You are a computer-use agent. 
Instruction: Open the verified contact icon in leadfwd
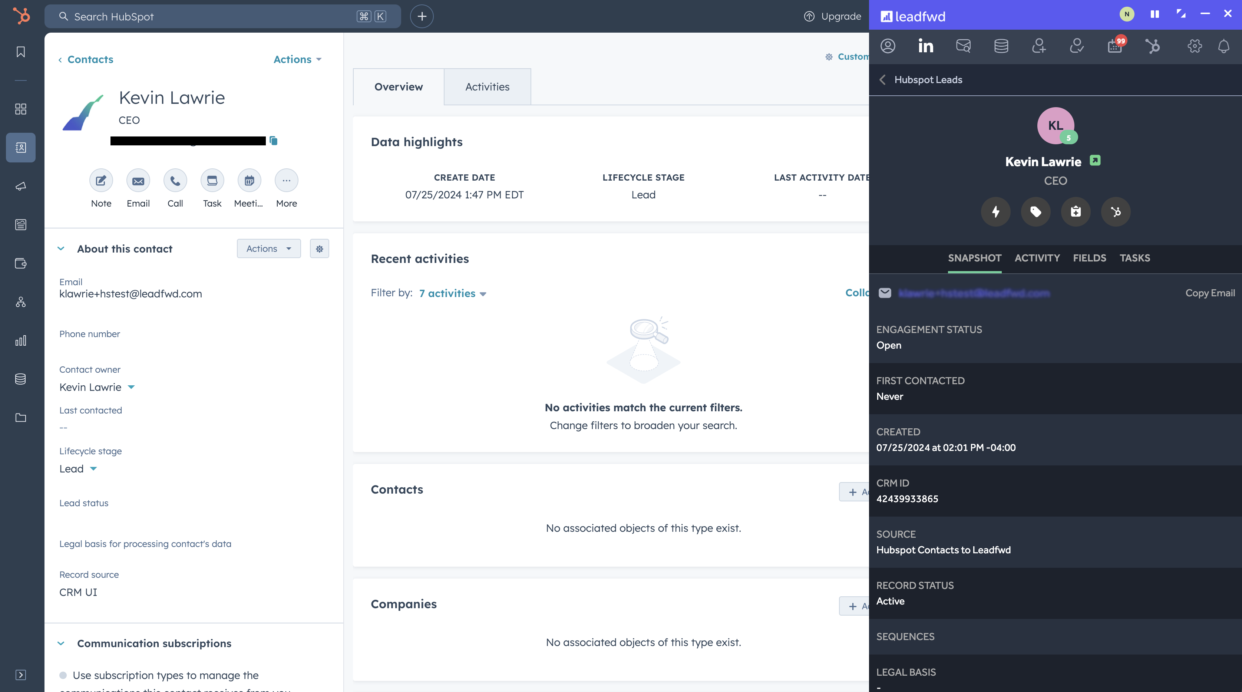click(1077, 46)
